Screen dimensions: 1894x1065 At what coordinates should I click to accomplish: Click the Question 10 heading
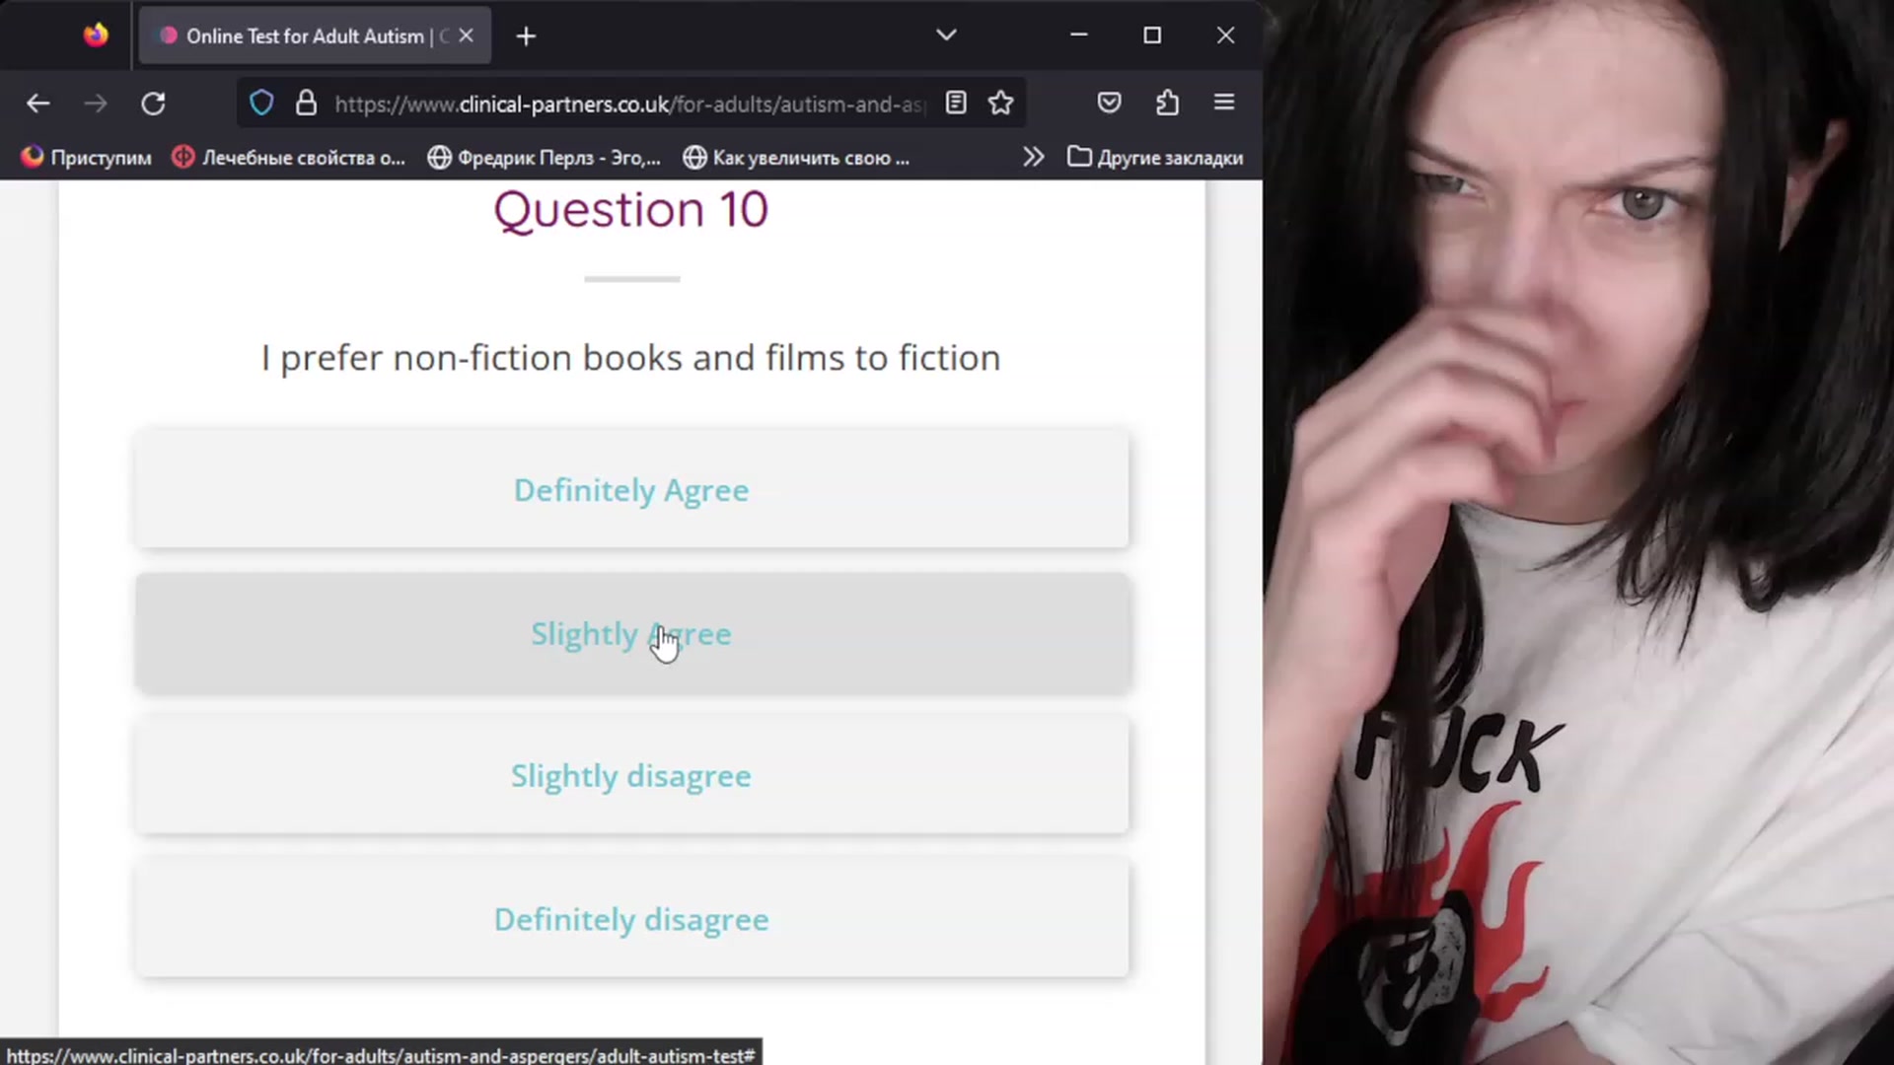(x=631, y=210)
